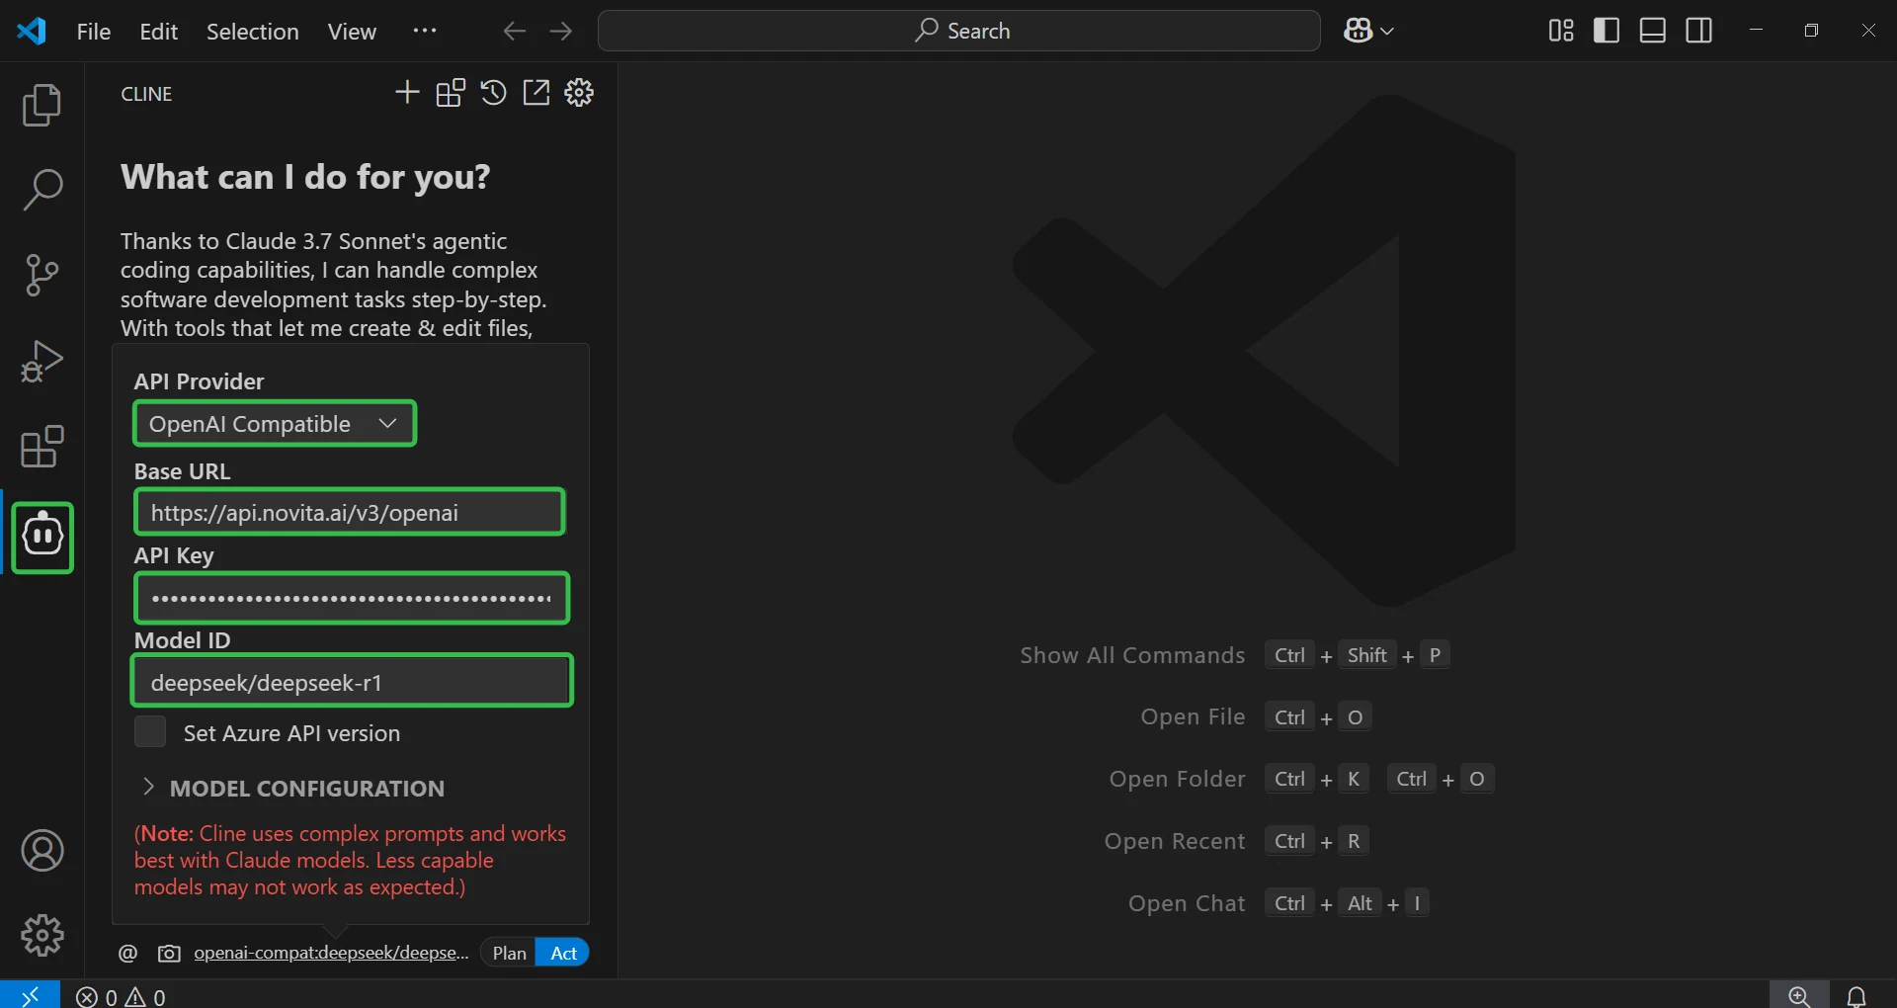Open Cline settings gear icon
This screenshot has width=1897, height=1008.
tap(579, 93)
